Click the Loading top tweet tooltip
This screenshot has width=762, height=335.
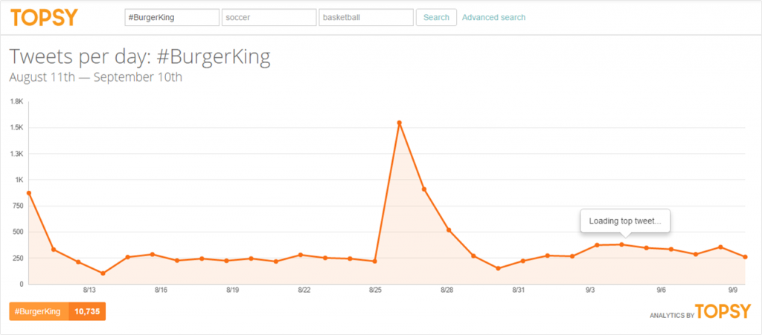pyautogui.click(x=625, y=221)
